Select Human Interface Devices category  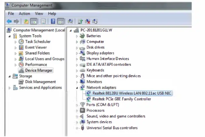click(108, 59)
